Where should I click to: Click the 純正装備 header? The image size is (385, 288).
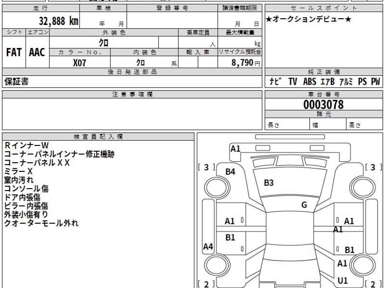[x=324, y=72]
